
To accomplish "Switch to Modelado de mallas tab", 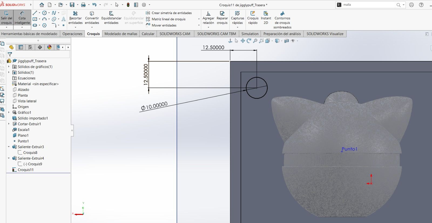I will point(121,34).
